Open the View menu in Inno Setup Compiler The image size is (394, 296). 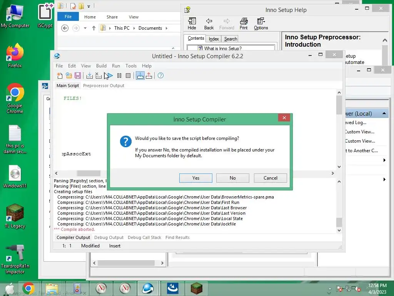86,66
